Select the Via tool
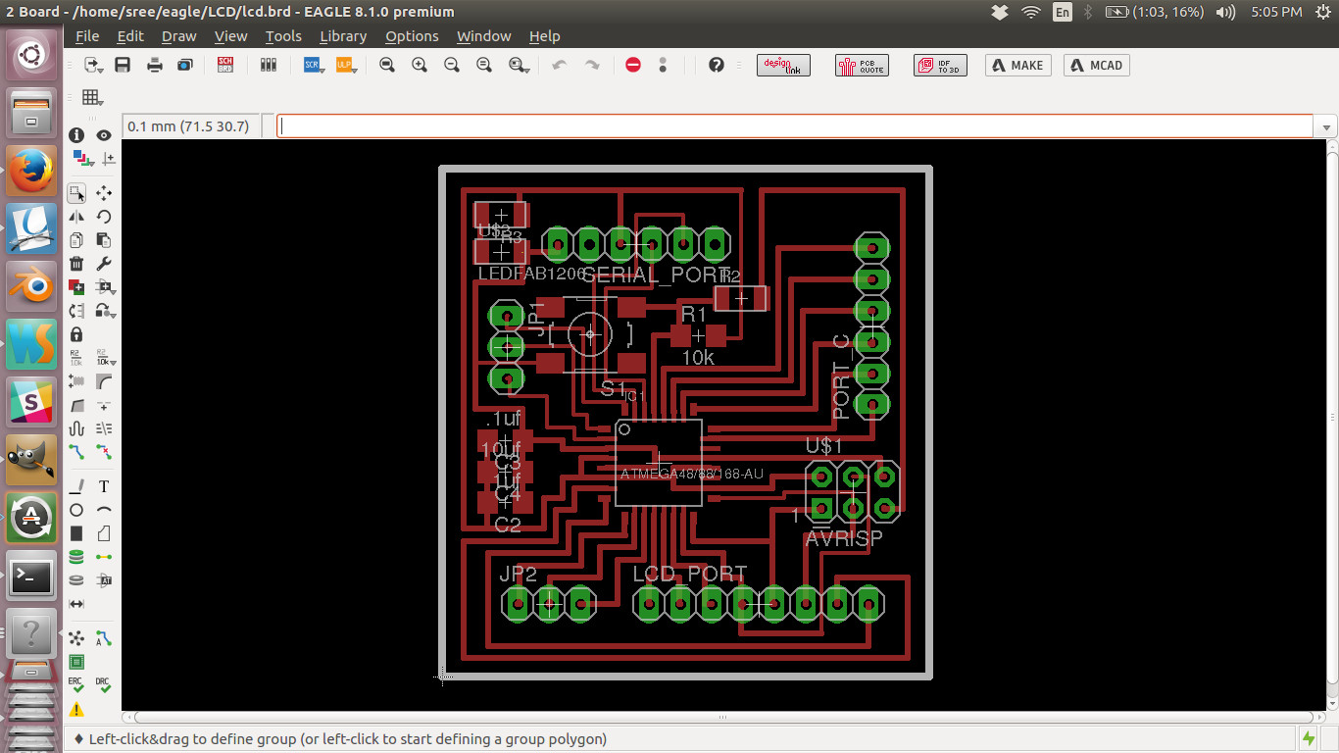 pos(76,557)
